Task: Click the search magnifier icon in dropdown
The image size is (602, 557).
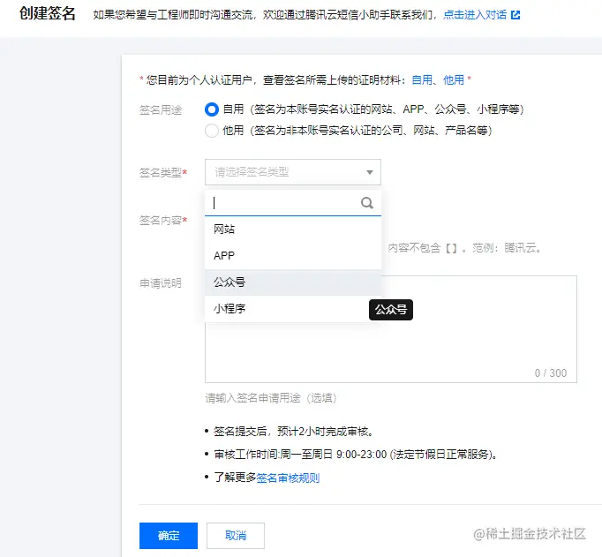Action: 367,203
